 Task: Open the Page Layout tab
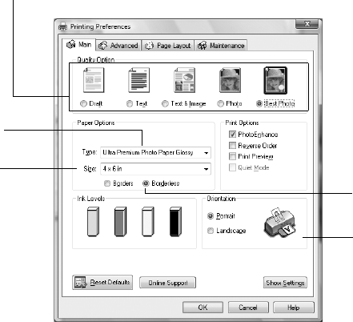pos(168,46)
